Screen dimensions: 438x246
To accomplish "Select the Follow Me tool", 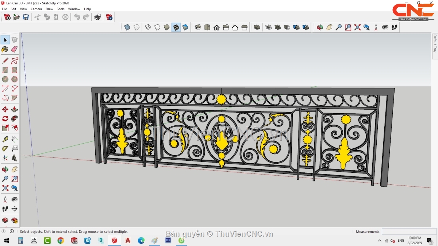I will click(14, 119).
